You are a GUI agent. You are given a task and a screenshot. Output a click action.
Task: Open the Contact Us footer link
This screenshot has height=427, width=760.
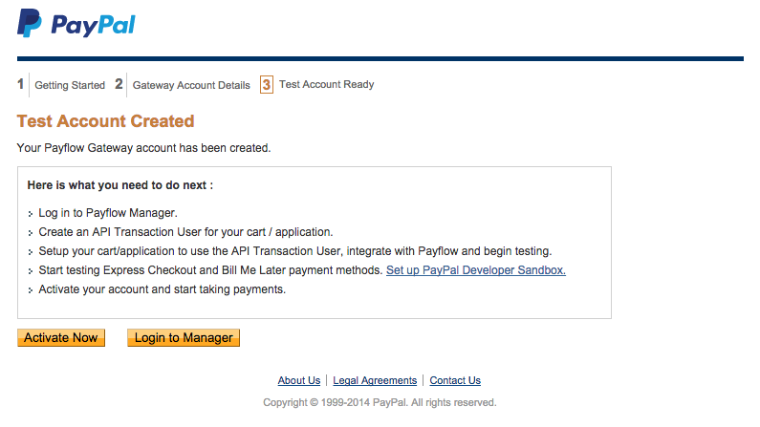click(x=455, y=380)
